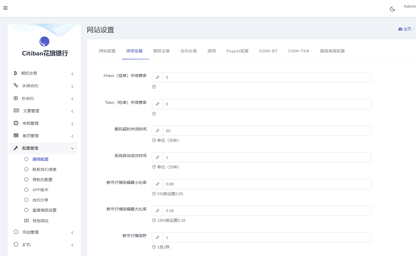The width and height of the screenshot is (416, 256).
Task: Click the Taker 手续费率 input field
Action: pyautogui.click(x=267, y=104)
